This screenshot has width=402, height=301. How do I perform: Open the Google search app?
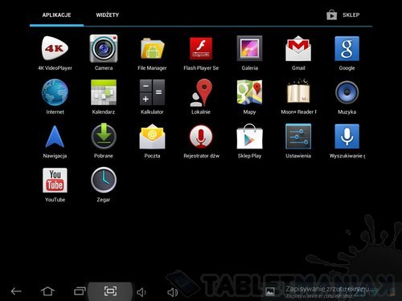[x=347, y=53]
